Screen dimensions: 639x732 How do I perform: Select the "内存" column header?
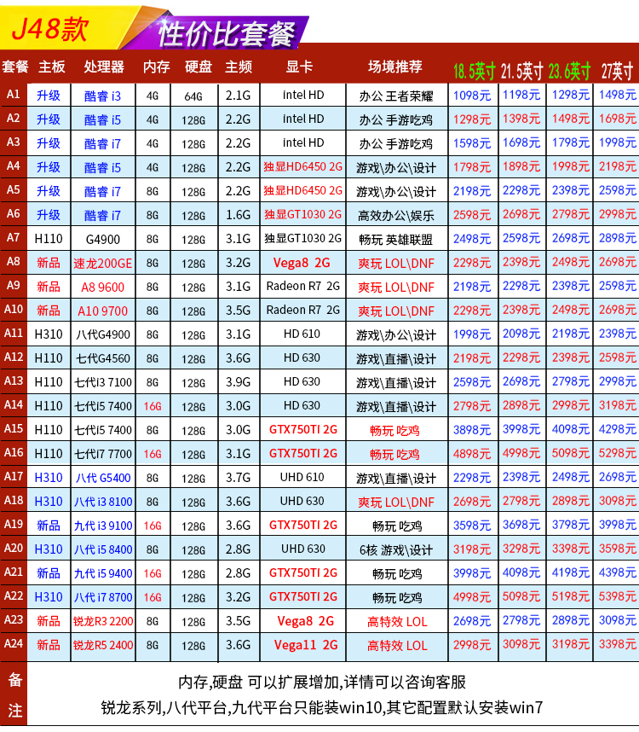click(156, 67)
